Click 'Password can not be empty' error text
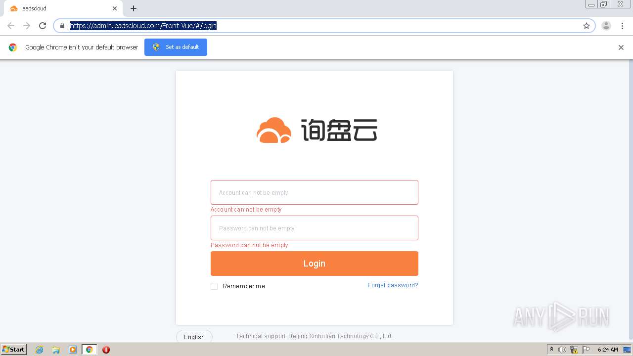 [249, 245]
